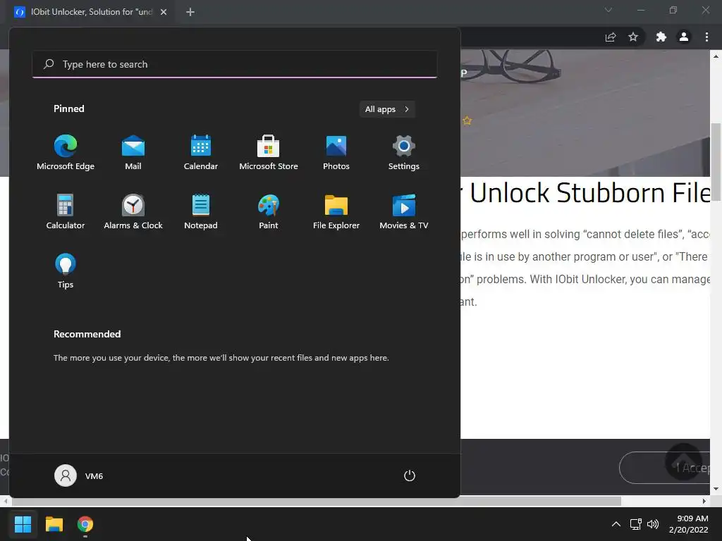Focus the Type here to search box

click(235, 64)
